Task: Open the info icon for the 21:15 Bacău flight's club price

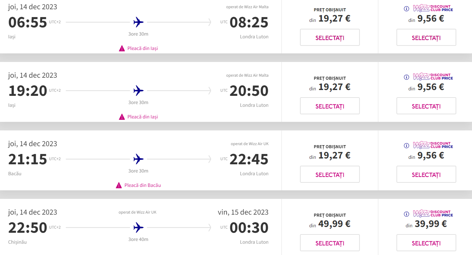Action: coord(406,145)
